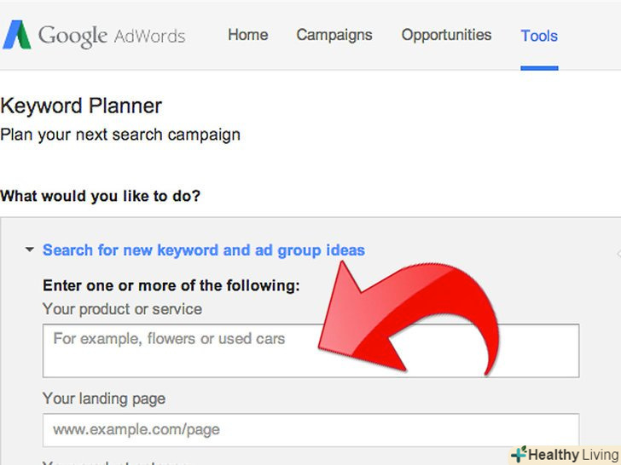Screen dimensions: 621x465
Task: Click the 'Your product or service' label
Action: pos(122,309)
